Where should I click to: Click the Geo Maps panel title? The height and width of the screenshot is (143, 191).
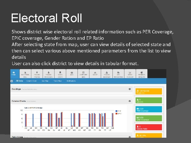click(16, 89)
